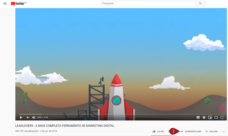Enter full screen mode
This screenshot has width=228, height=136.
[x=222, y=117]
